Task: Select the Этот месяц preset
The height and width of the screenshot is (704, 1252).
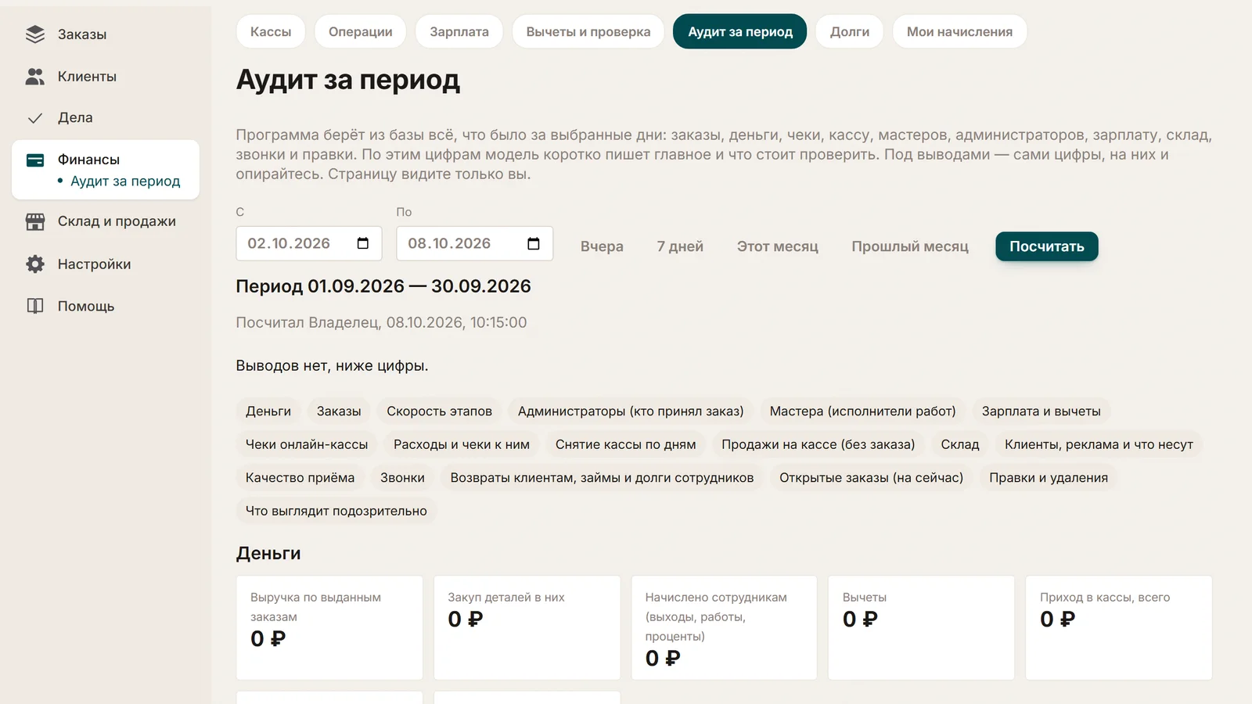Action: click(778, 246)
